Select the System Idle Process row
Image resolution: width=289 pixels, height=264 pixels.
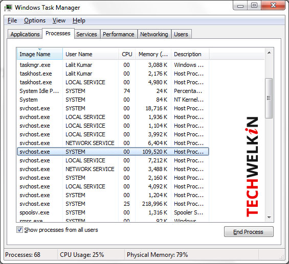pos(113,91)
